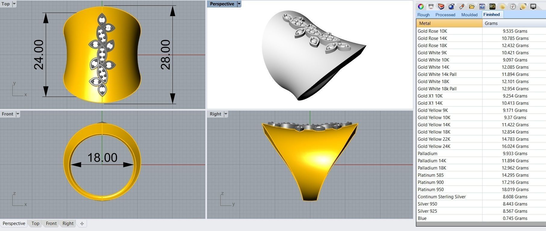This screenshot has height=231, width=546.
Task: Open the folder Libraries panel
Action: tap(472, 6)
